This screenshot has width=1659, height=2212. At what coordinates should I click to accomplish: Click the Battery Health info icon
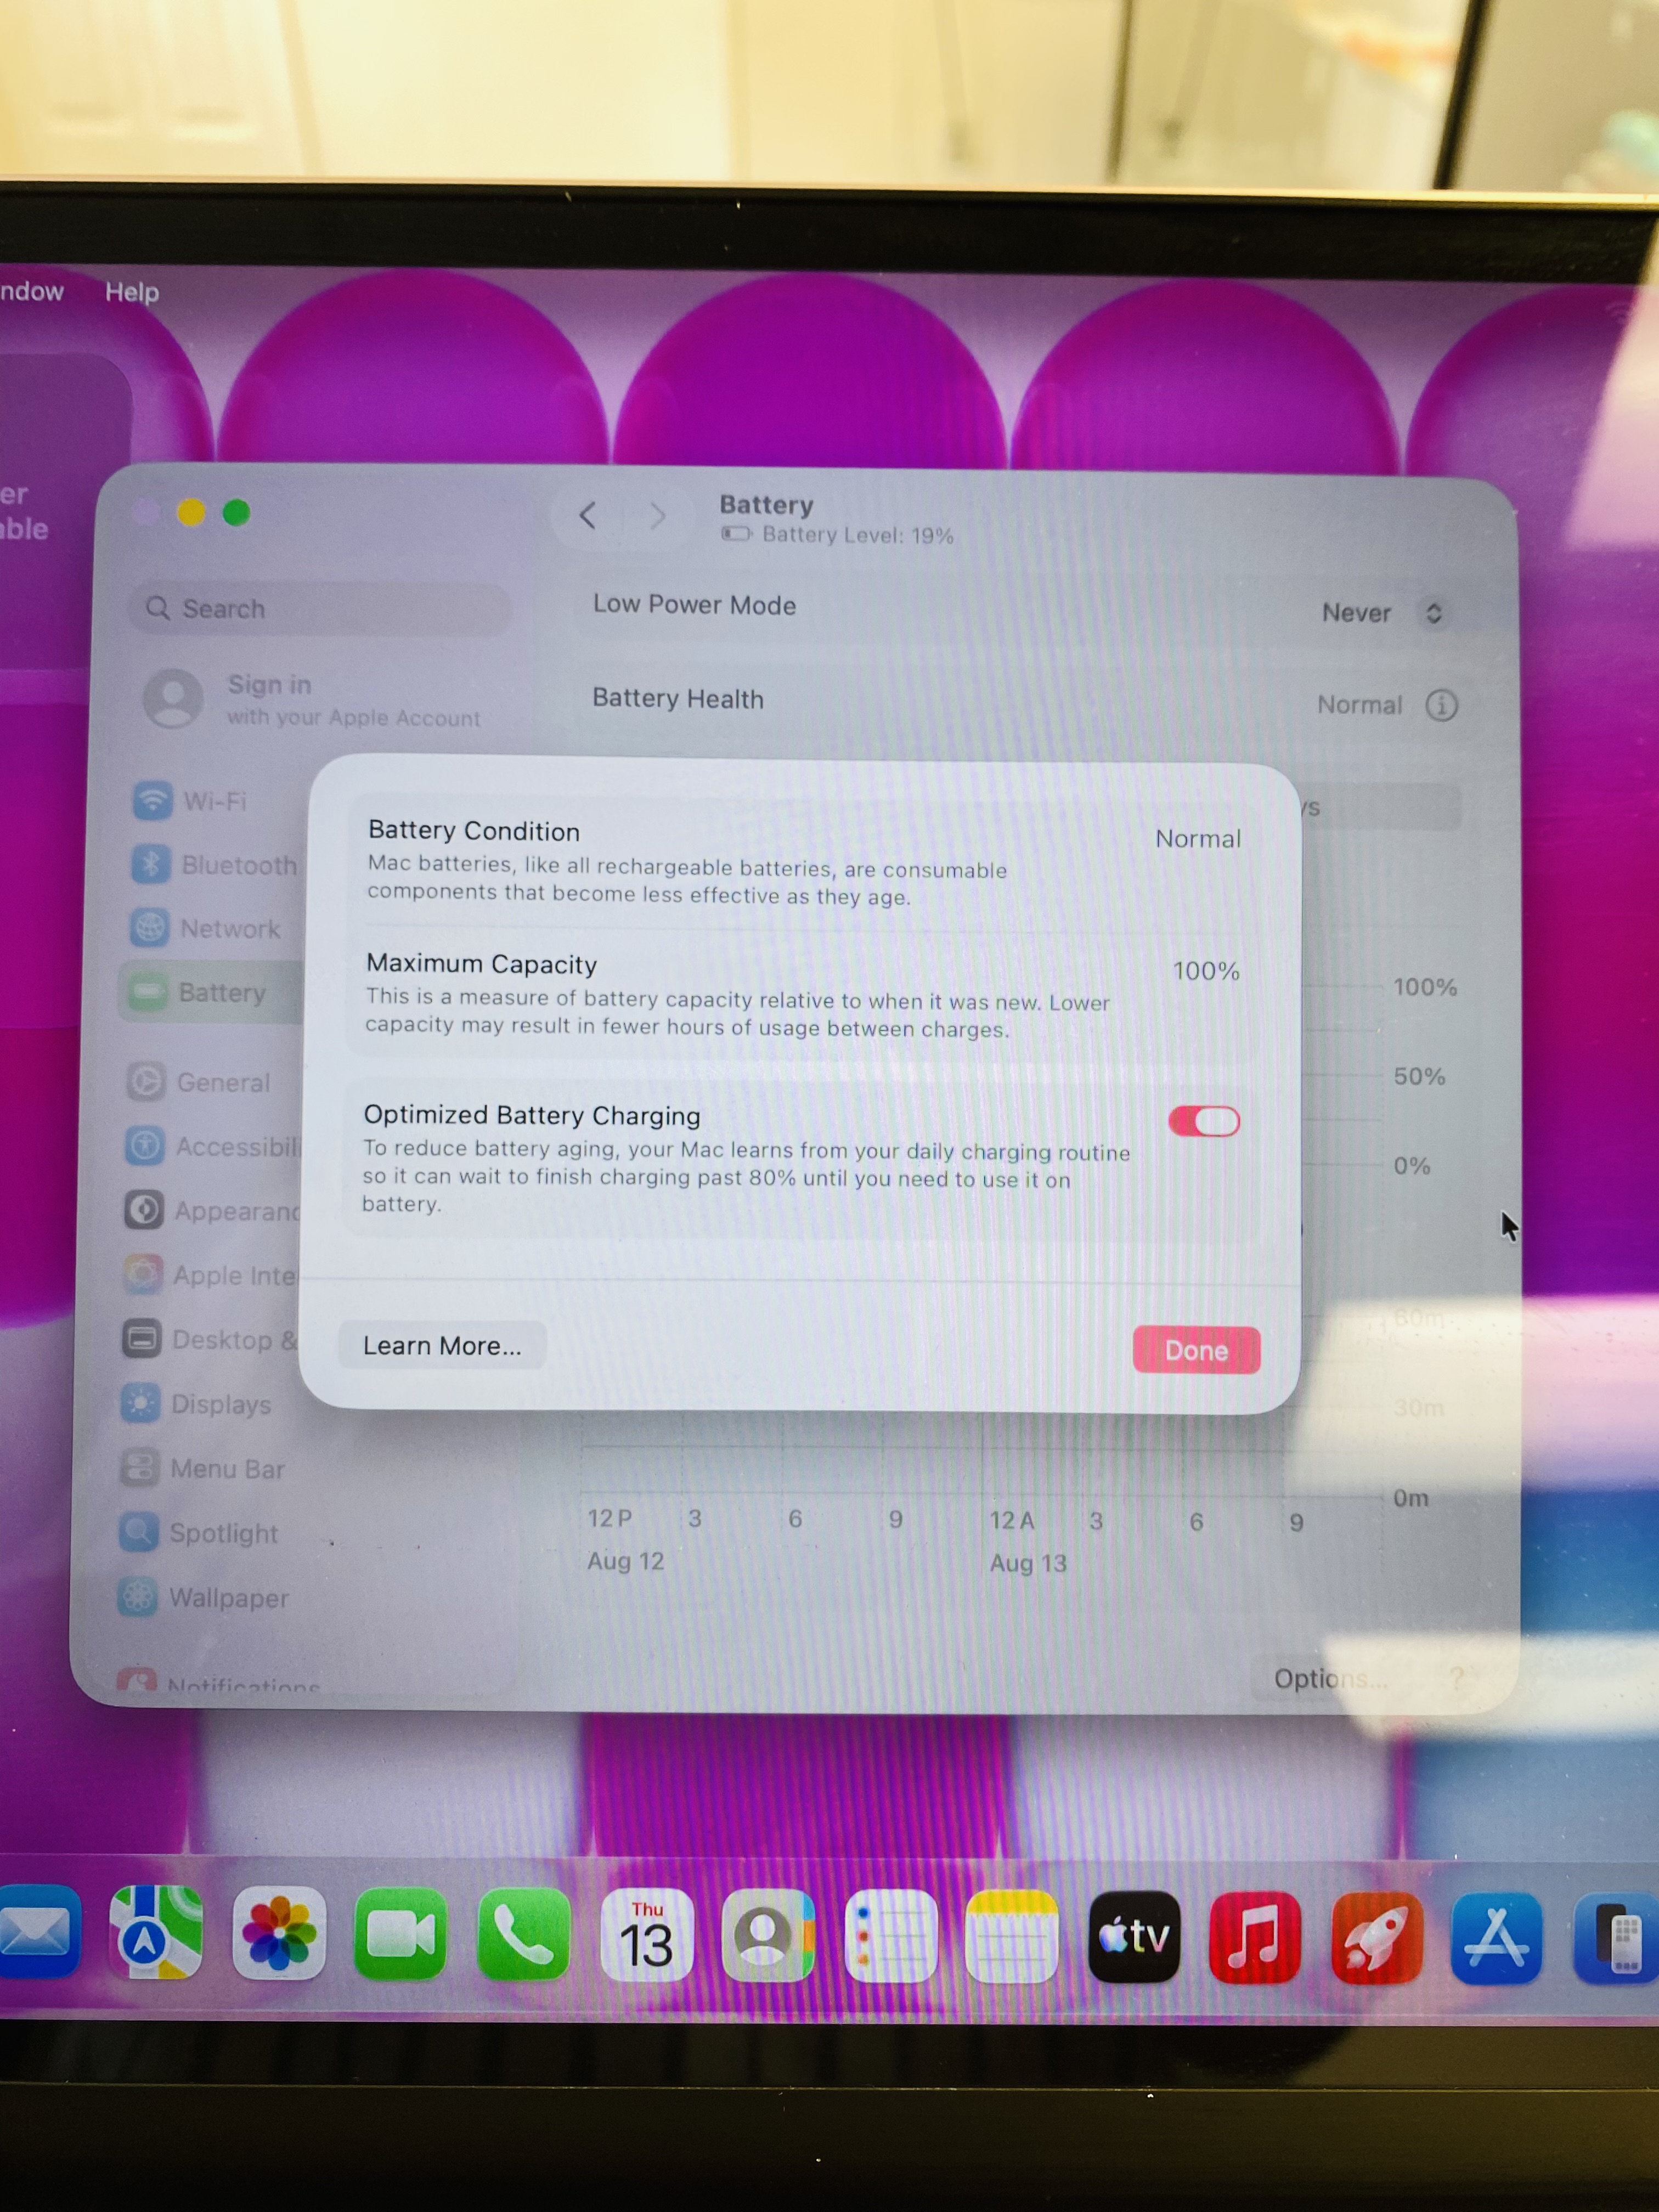(1441, 705)
